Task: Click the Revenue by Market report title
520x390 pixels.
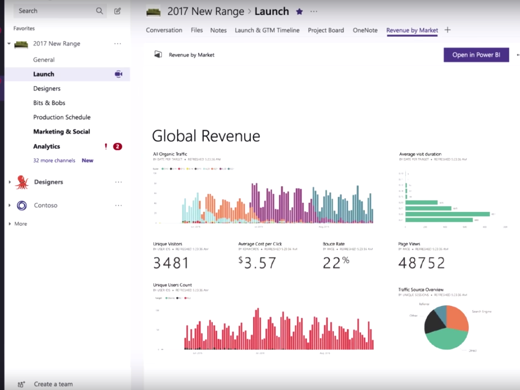Action: pyautogui.click(x=191, y=55)
